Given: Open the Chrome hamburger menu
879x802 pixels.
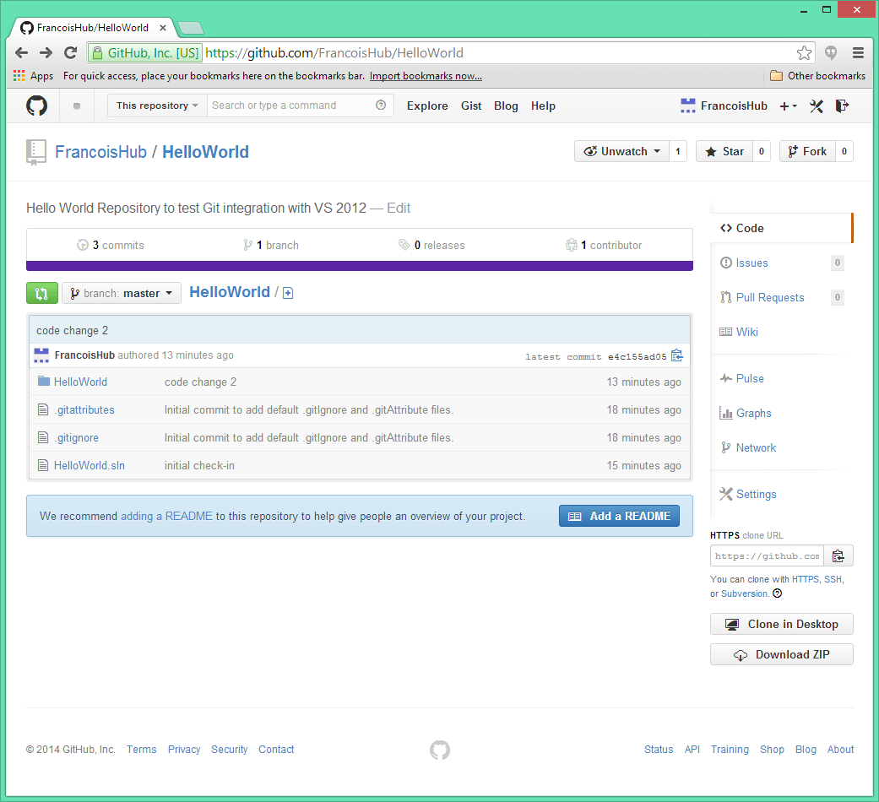Looking at the screenshot, I should [x=858, y=52].
